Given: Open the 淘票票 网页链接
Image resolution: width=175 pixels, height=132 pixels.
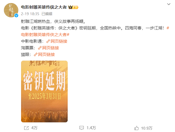Looking at the screenshot, I should 50,48.
